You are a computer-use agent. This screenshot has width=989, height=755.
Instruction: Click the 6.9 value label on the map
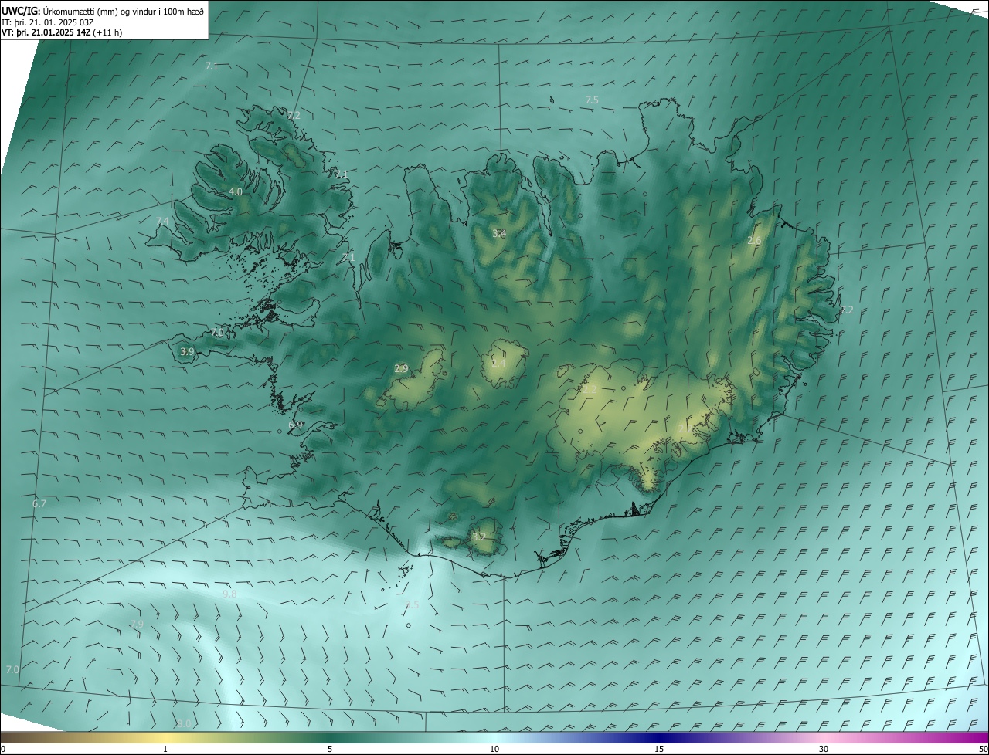[x=295, y=425]
